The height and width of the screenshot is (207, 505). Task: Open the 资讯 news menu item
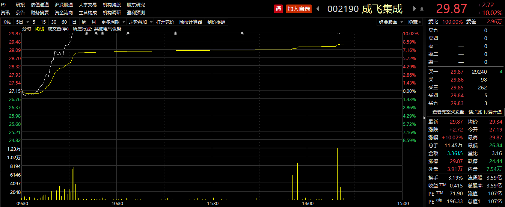pyautogui.click(x=5, y=12)
